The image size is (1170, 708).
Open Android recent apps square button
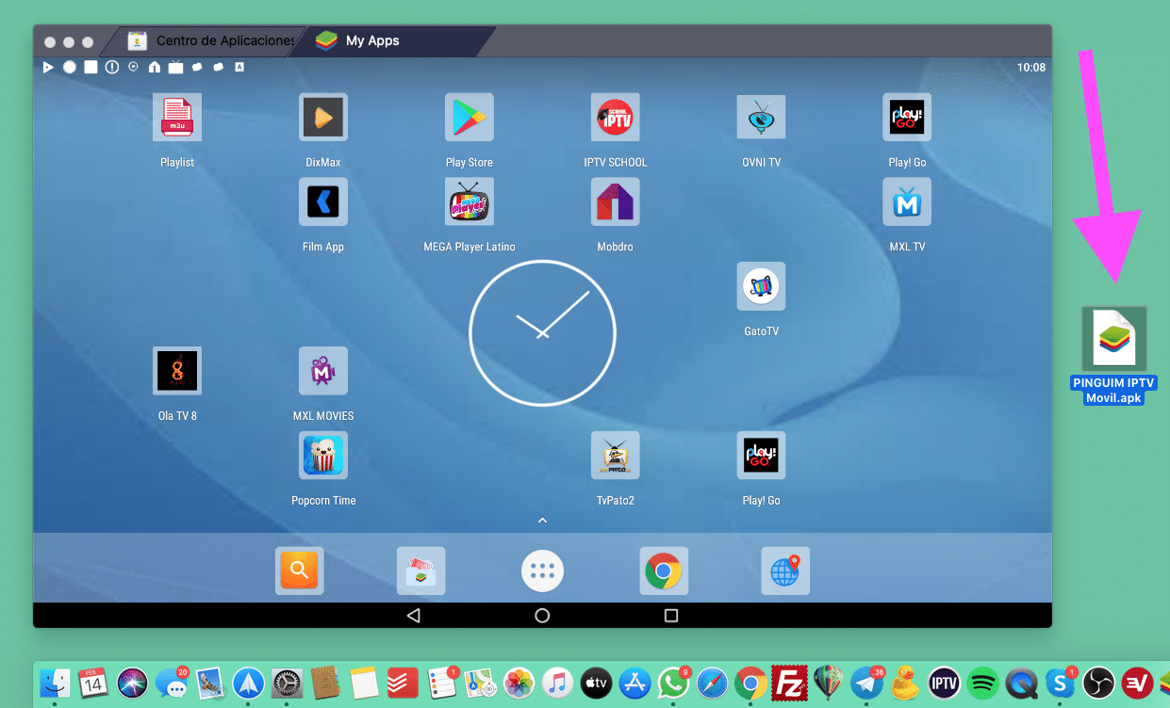click(x=671, y=616)
